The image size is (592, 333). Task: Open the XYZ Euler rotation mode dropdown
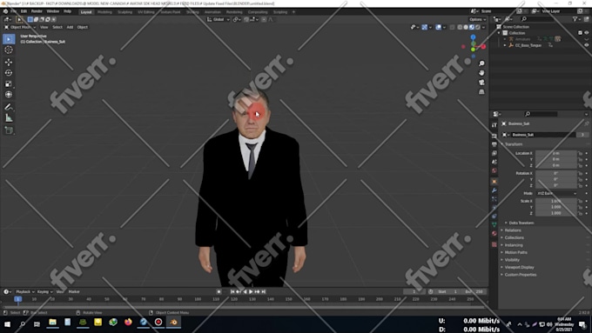click(x=556, y=193)
